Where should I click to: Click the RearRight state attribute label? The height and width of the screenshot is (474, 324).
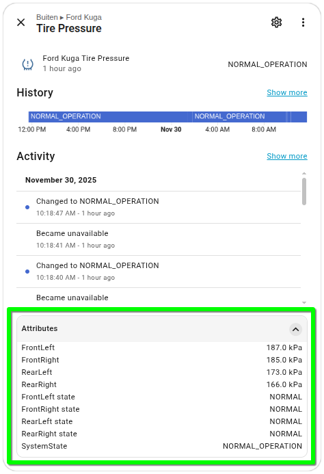tap(49, 434)
